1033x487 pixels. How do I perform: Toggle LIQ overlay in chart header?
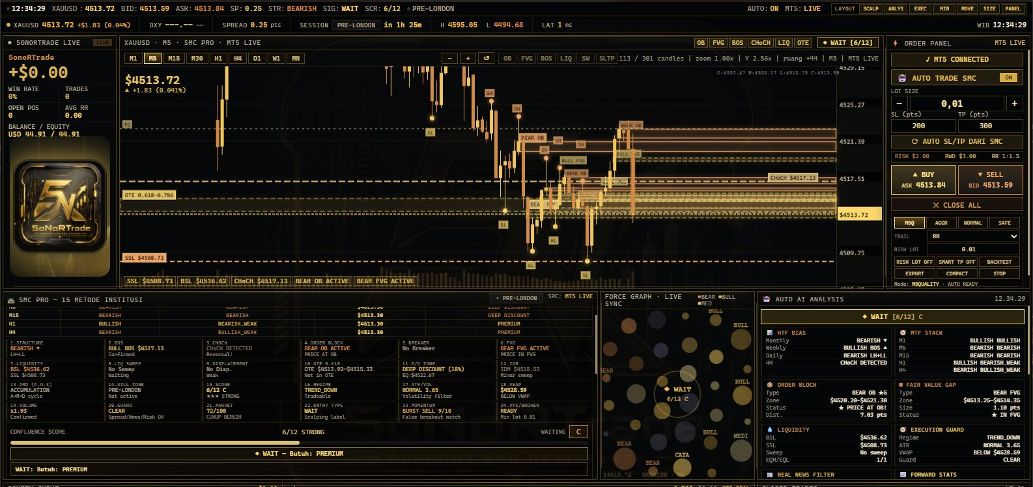pyautogui.click(x=784, y=43)
